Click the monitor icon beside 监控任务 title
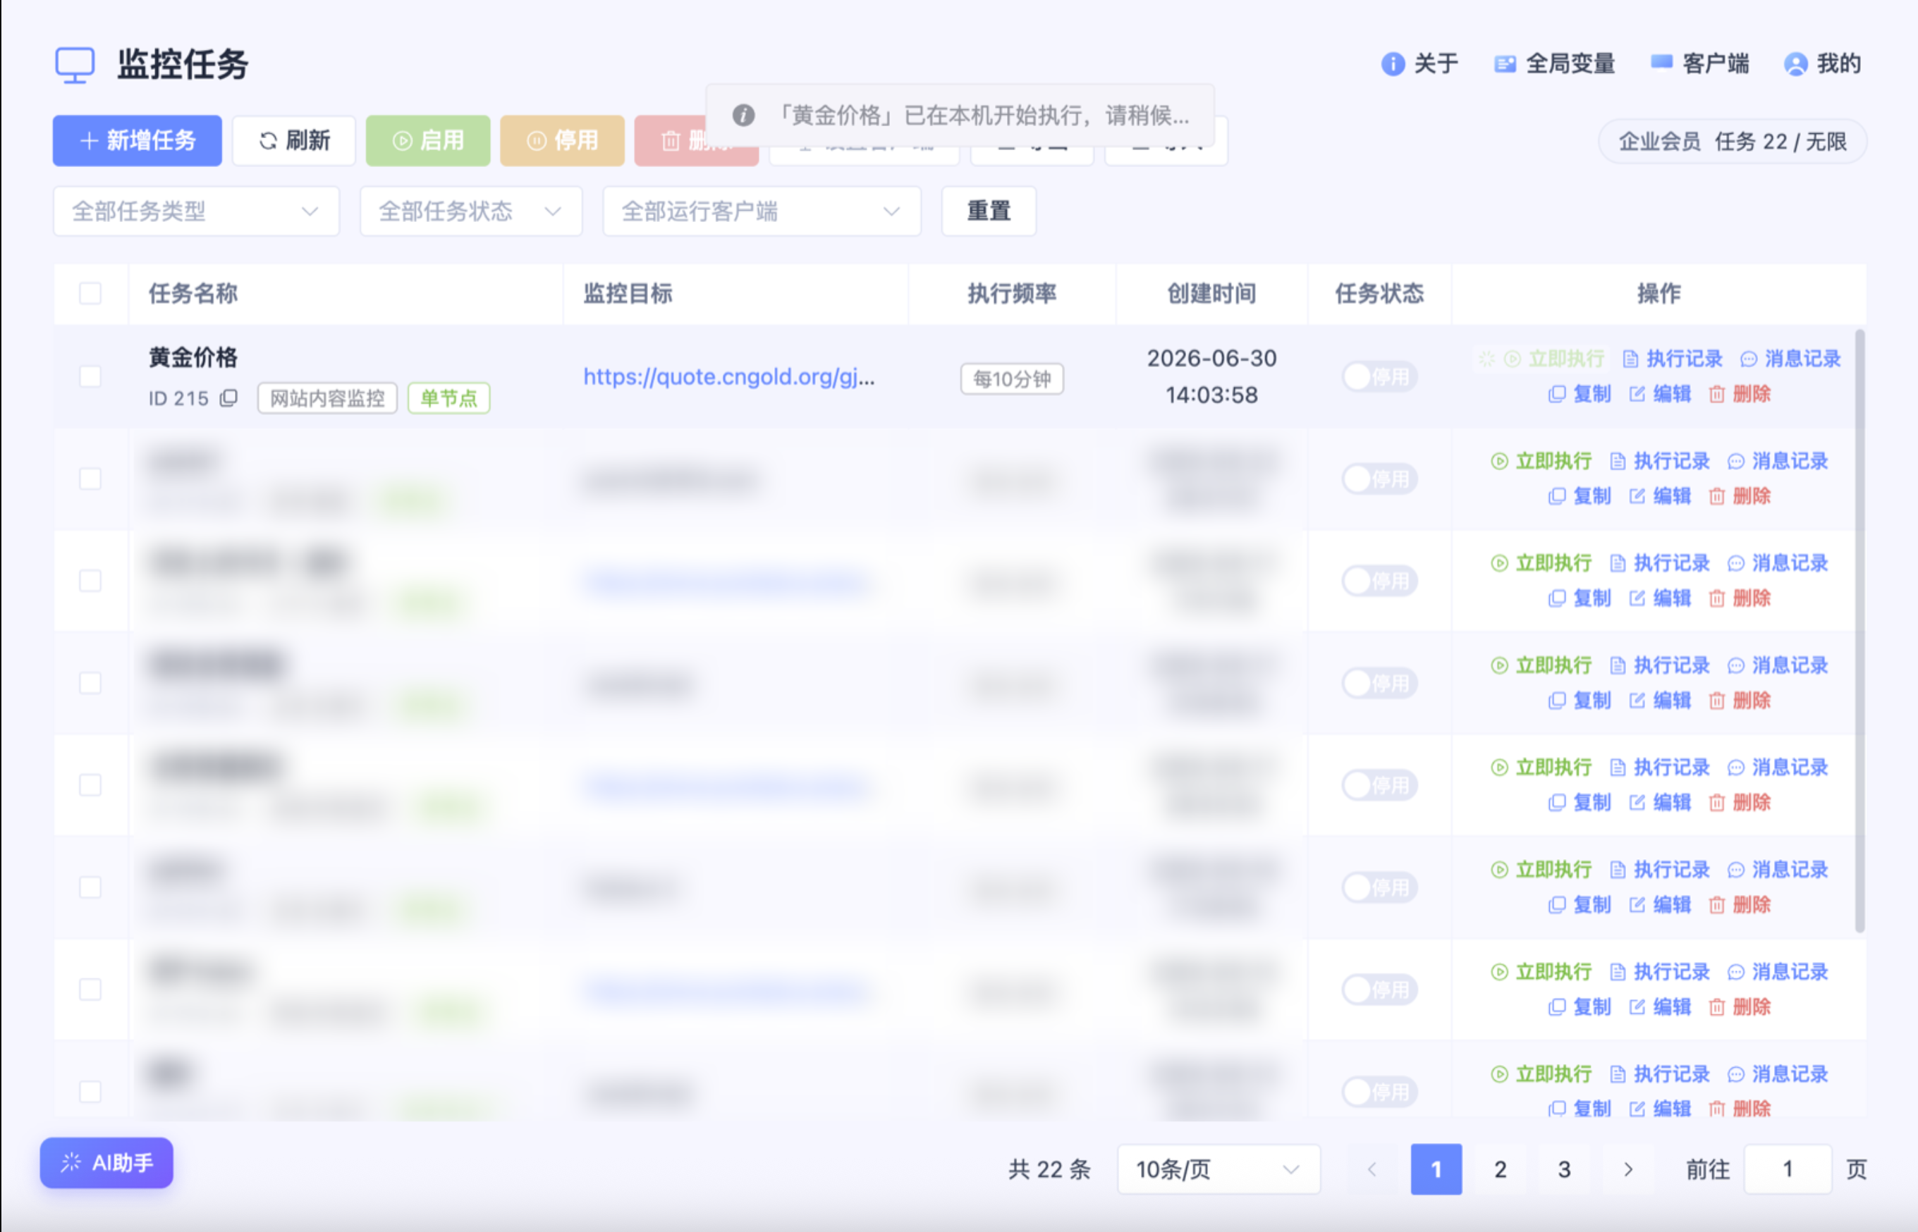This screenshot has width=1918, height=1232. (x=75, y=65)
